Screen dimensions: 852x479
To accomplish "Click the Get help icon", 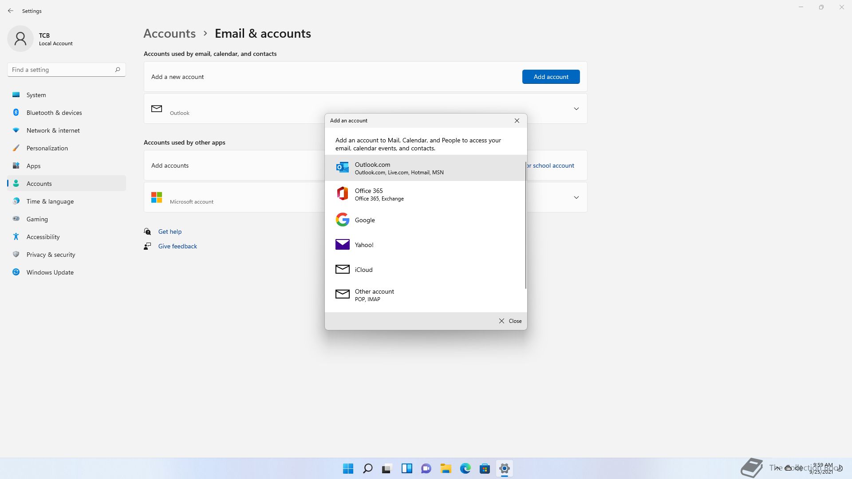I will point(147,232).
